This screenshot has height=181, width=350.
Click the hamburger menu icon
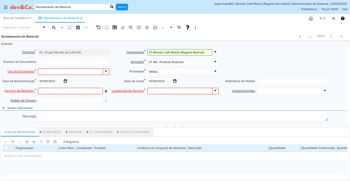point(6,7)
